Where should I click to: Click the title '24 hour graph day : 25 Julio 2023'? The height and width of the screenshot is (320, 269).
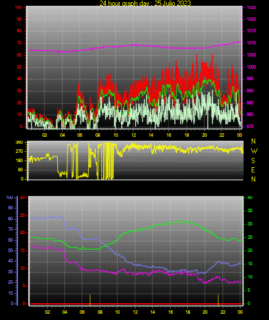click(145, 3)
